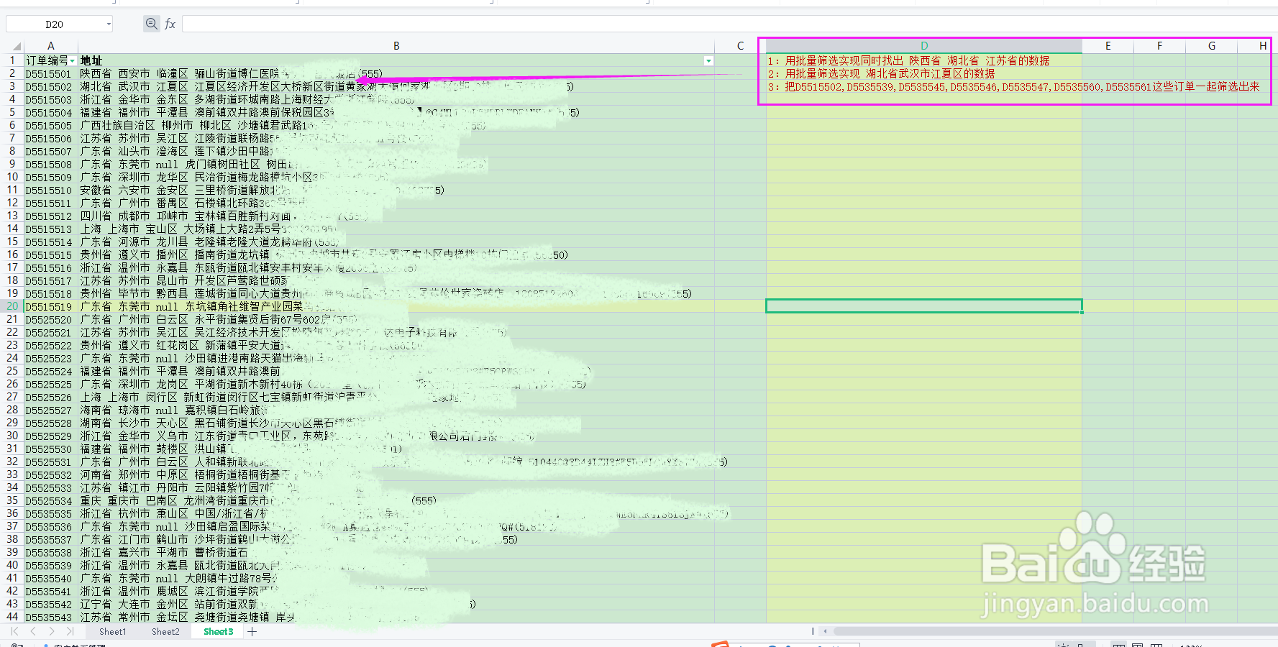Screen dimensions: 1278x647
Task: Click the magnifier icon beside the fx button
Action: point(151,24)
